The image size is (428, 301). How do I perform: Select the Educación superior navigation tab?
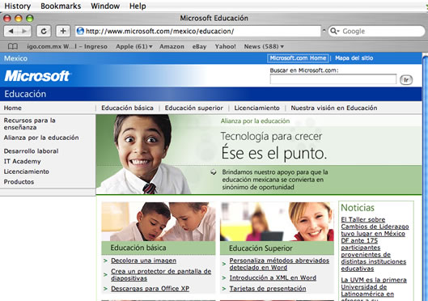coord(194,108)
